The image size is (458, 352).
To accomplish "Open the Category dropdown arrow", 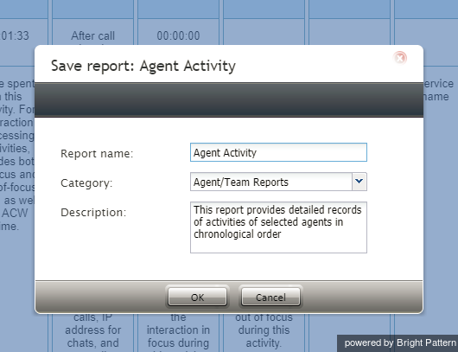I will coord(359,182).
